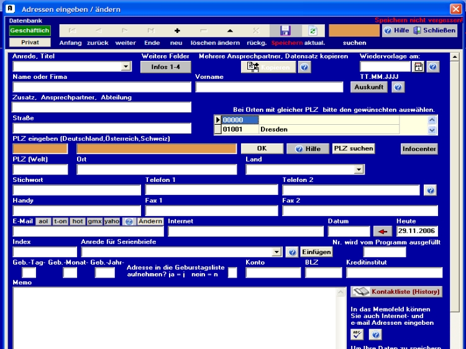Viewport: 466px width, 349px height.
Task: Click the red arrow button next to Datum
Action: point(383,232)
